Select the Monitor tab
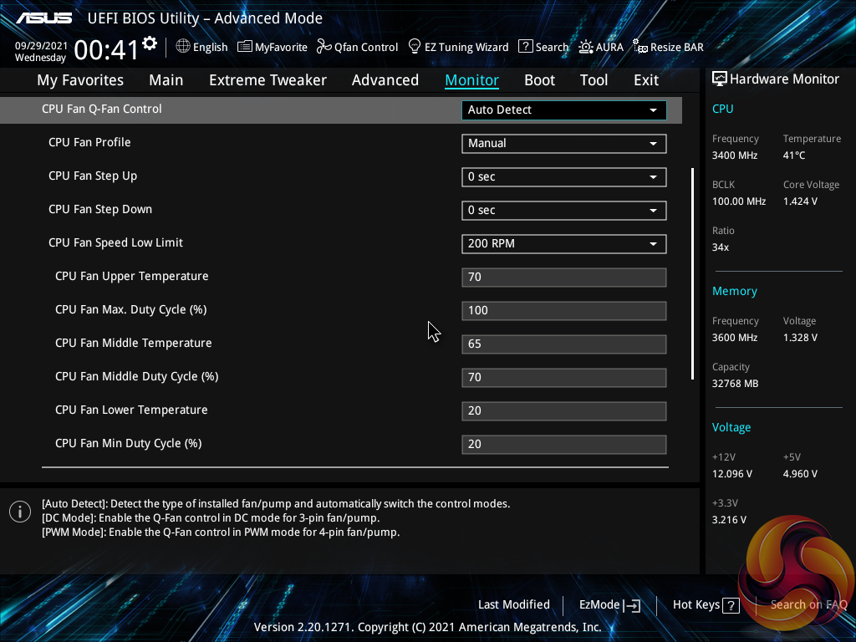 coord(471,80)
